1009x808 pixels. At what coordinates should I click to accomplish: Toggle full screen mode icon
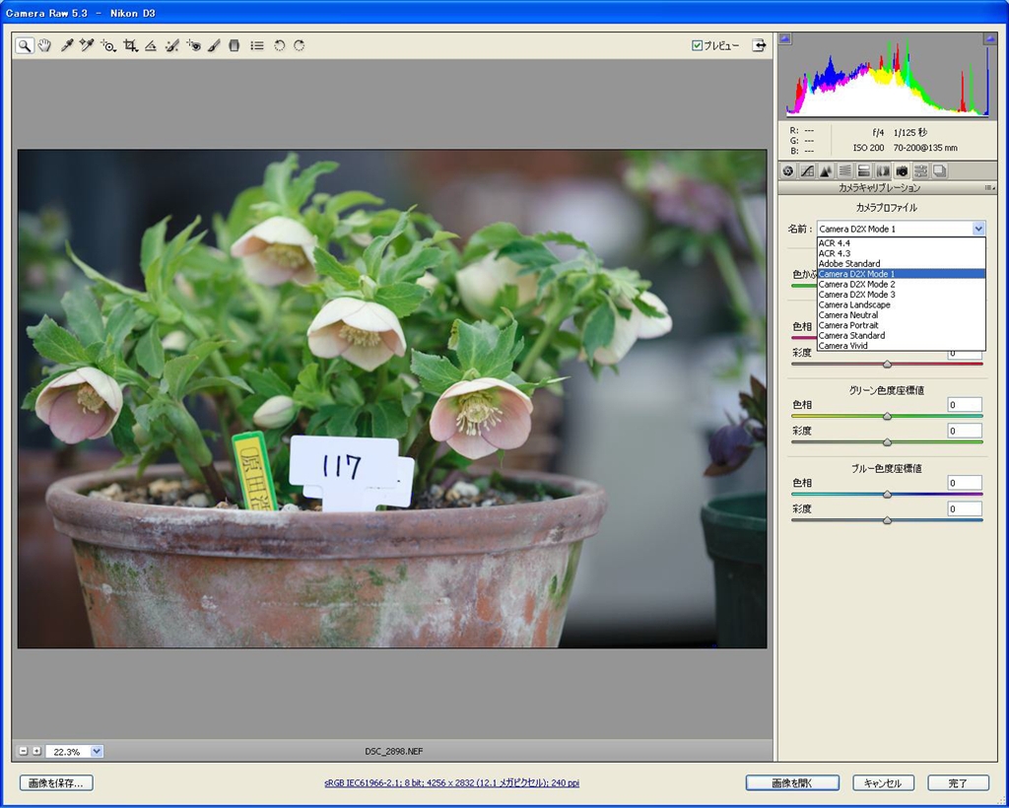759,45
